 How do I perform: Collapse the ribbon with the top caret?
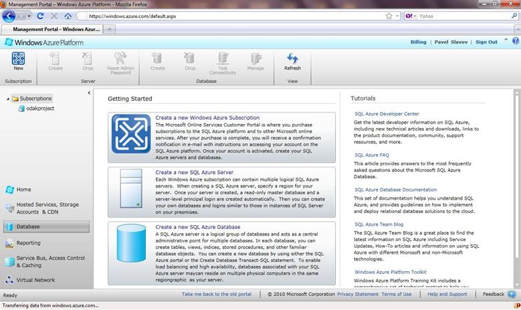coord(506,40)
